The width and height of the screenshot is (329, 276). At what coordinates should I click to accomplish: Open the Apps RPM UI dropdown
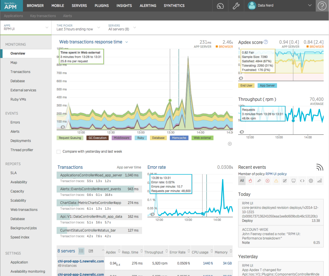click(26, 28)
